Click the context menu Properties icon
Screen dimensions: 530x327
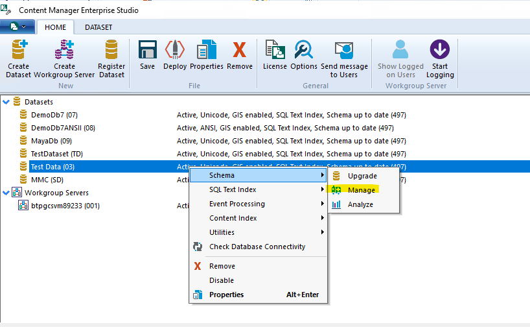(198, 295)
